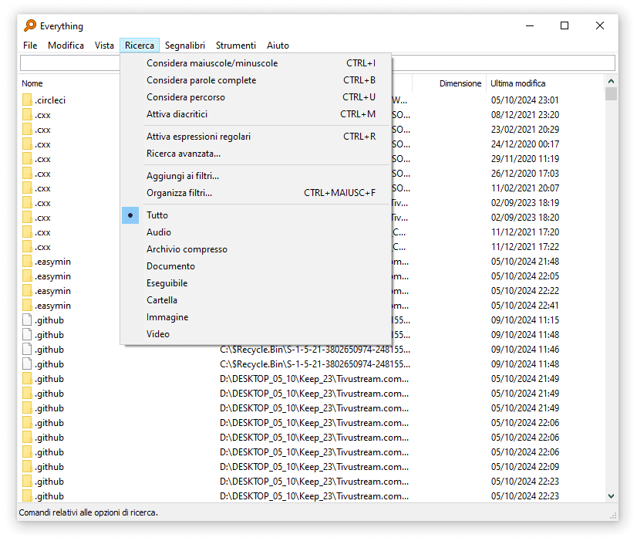Enable Attiva espressioni regolari
This screenshot has height=541, width=637.
(x=256, y=137)
